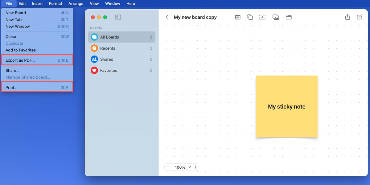Open the Insert menu
The height and width of the screenshot is (185, 370).
pos(37,3)
